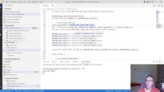Open the File menu

coord(3,2)
